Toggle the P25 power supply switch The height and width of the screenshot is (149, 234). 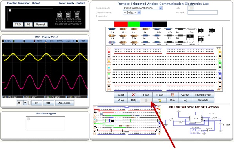pos(68,15)
